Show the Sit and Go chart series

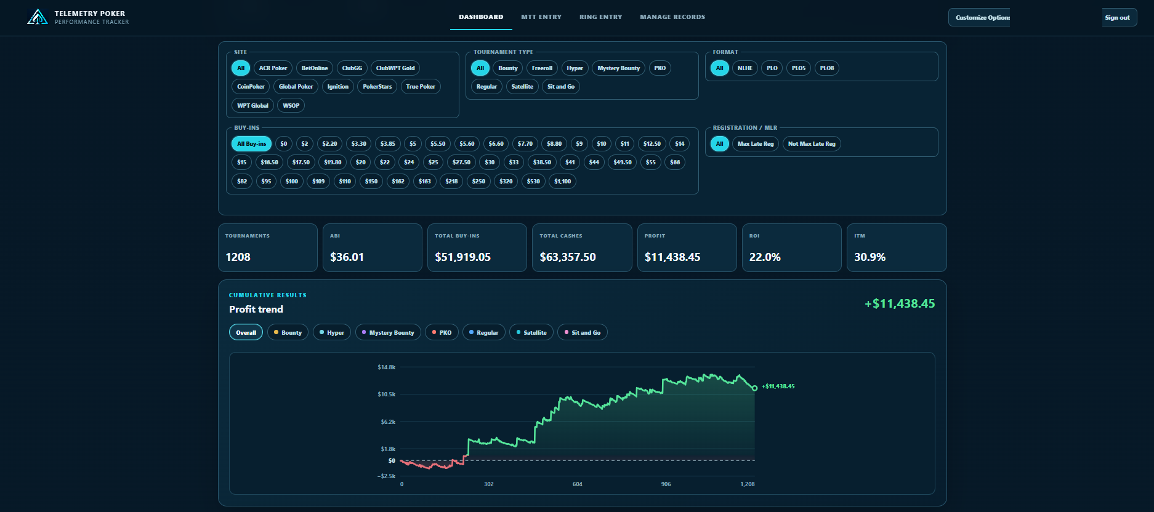tap(583, 333)
